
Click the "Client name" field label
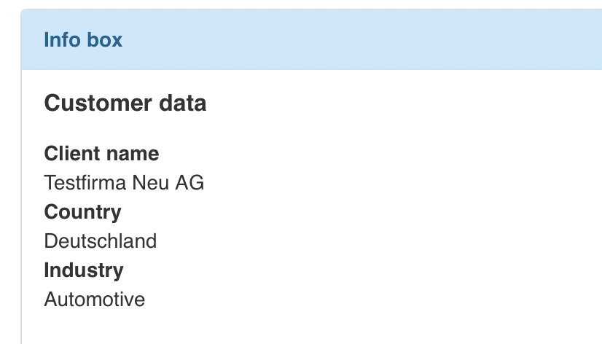tap(101, 154)
